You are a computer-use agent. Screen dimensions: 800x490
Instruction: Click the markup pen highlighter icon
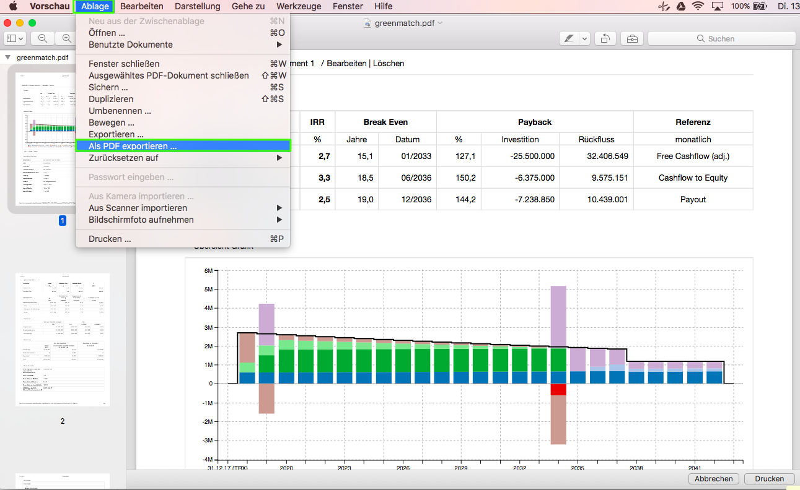click(x=568, y=38)
